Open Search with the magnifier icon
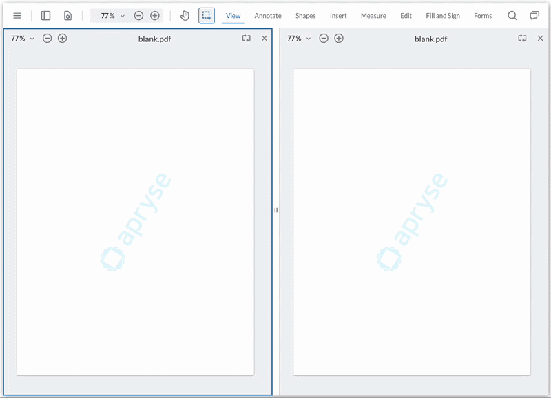Image resolution: width=551 pixels, height=398 pixels. point(513,15)
